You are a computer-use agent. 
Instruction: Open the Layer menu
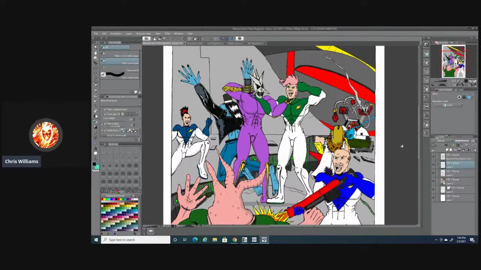[129, 33]
